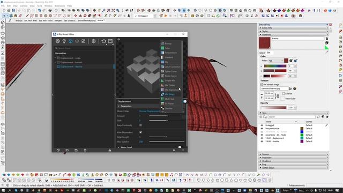Adjust the Opacity slider

click(273, 108)
